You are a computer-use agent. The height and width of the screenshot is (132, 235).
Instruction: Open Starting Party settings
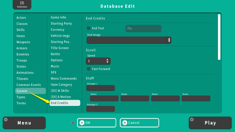click(x=61, y=24)
